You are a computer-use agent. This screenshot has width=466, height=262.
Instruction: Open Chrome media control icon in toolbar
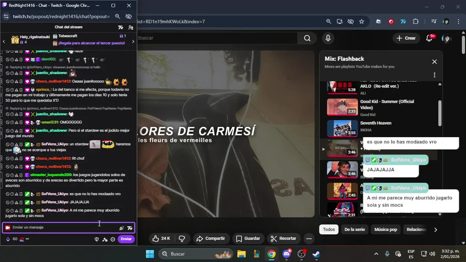tap(434, 21)
